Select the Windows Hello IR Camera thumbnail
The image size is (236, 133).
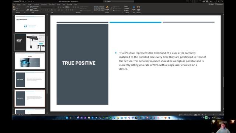30,42
